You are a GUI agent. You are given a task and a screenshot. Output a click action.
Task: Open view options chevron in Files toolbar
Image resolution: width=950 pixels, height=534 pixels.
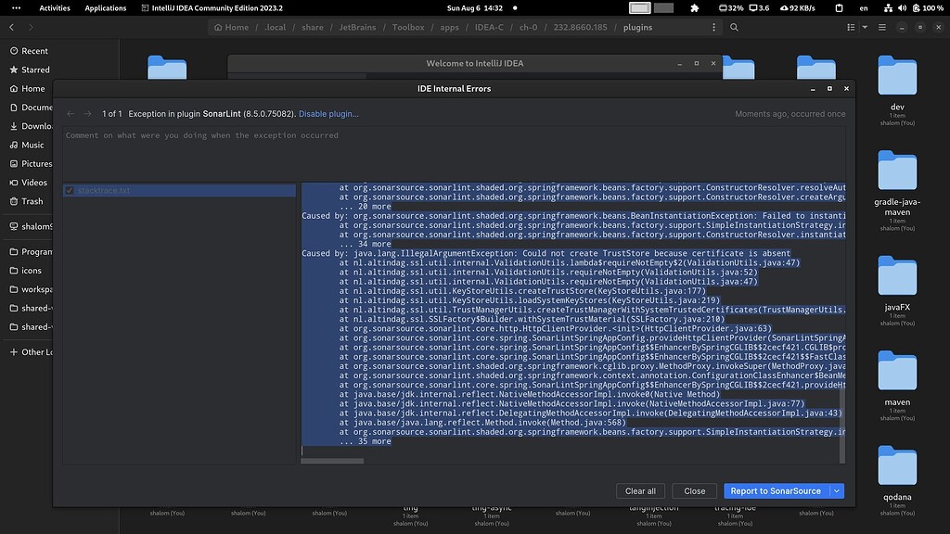865,27
